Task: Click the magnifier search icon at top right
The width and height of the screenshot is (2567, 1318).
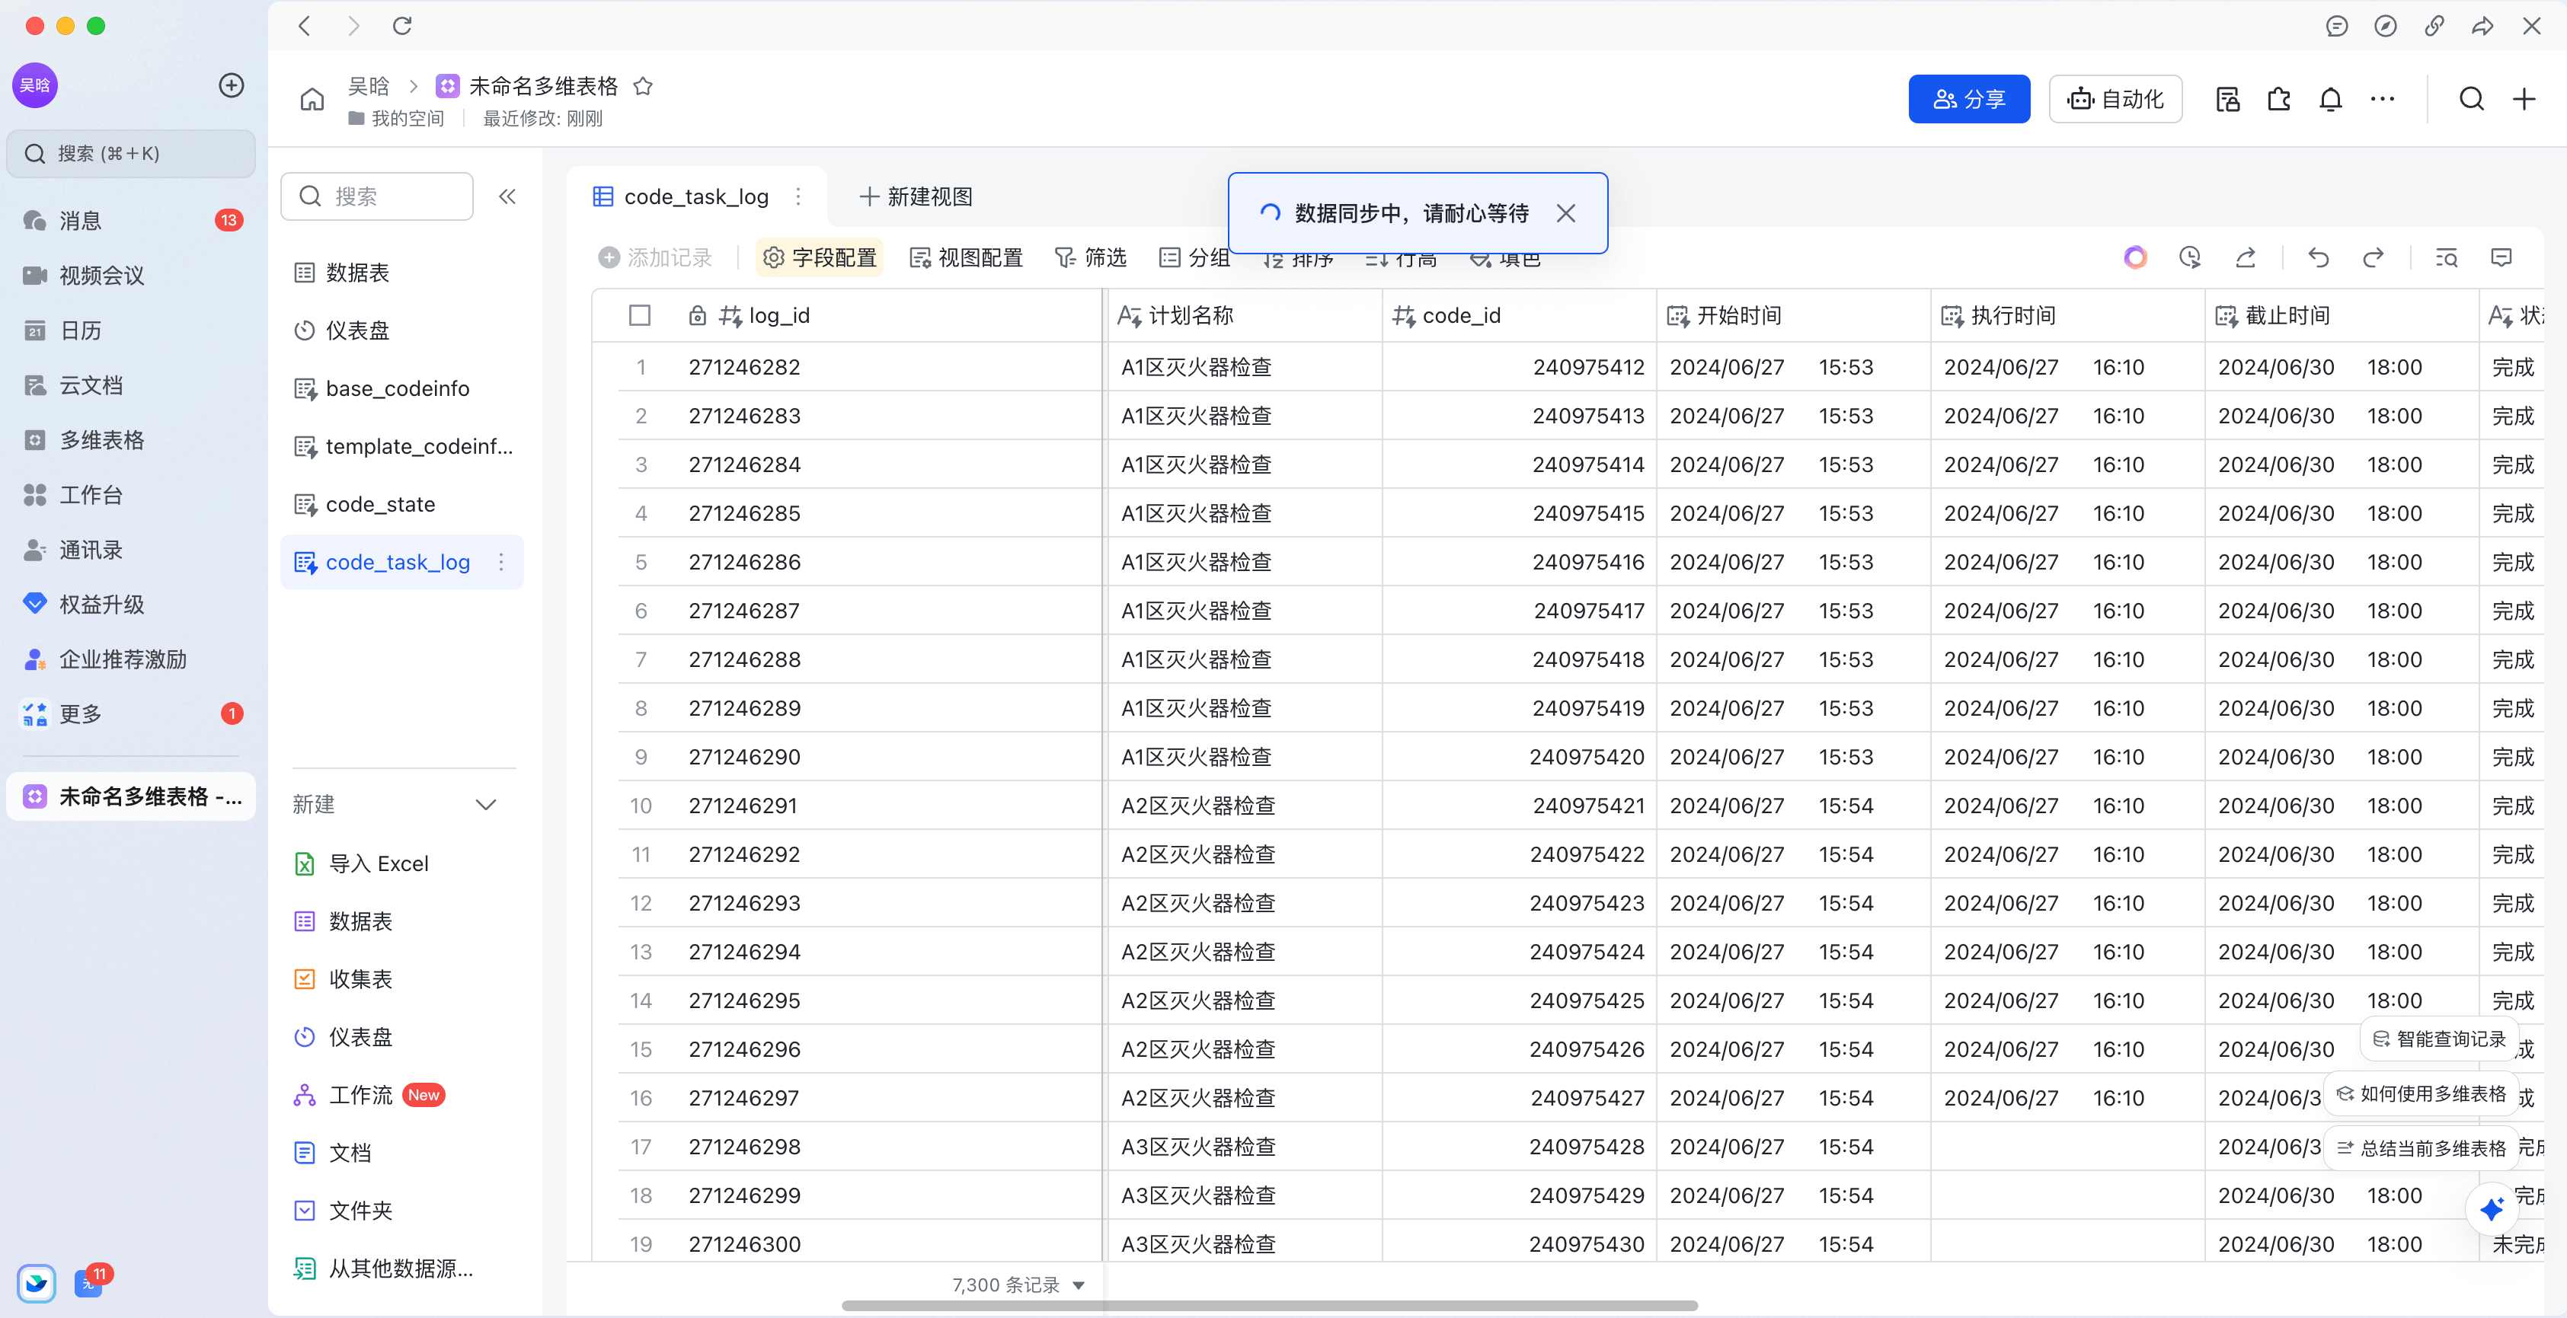Action: (2471, 99)
